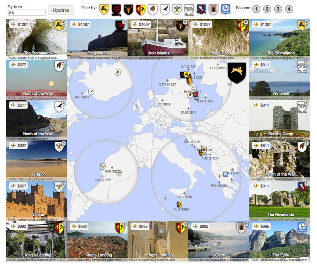Select Season 2 filter

point(267,9)
